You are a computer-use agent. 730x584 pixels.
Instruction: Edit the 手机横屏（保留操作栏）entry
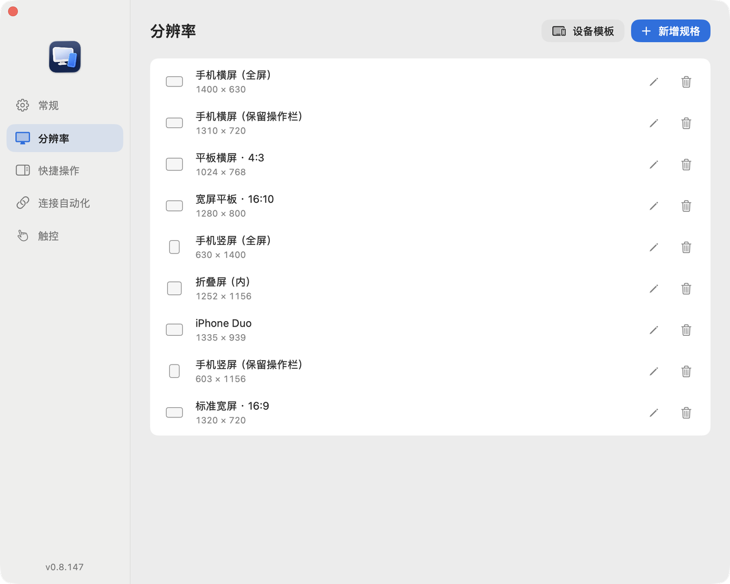click(654, 123)
